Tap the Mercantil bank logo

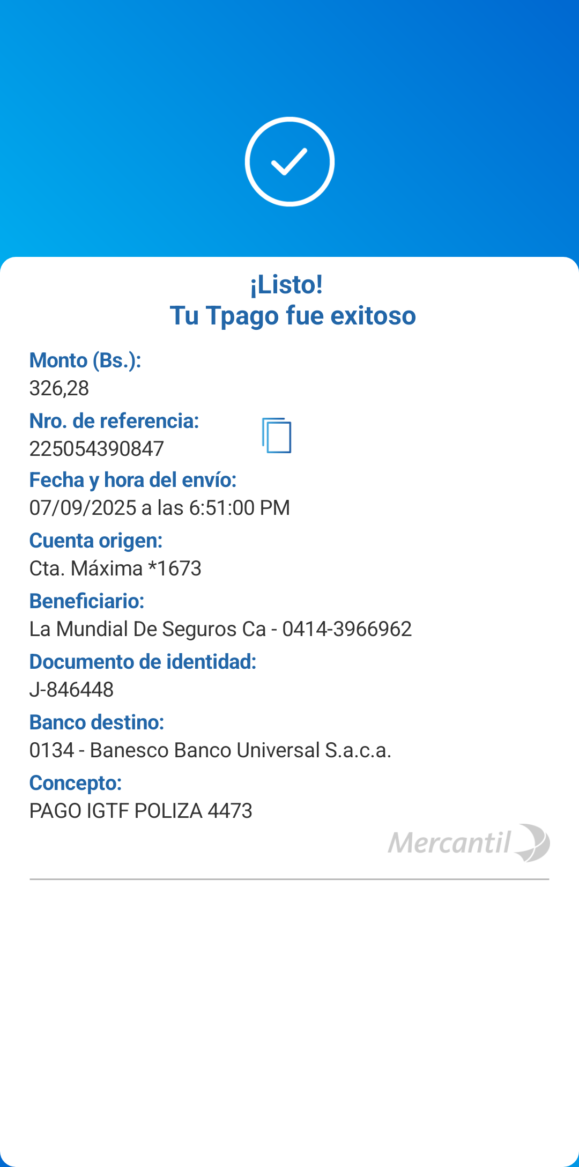(469, 843)
